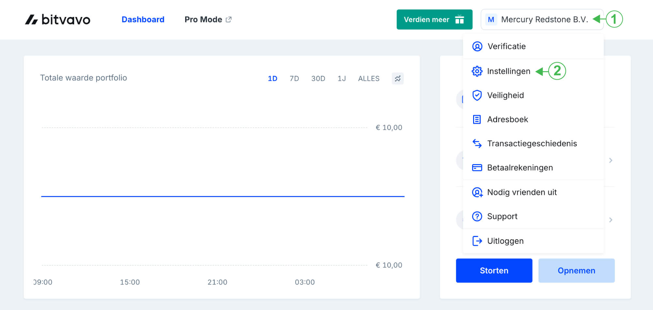Image resolution: width=653 pixels, height=310 pixels.
Task: Click the Instellingen gear icon
Action: coord(477,71)
